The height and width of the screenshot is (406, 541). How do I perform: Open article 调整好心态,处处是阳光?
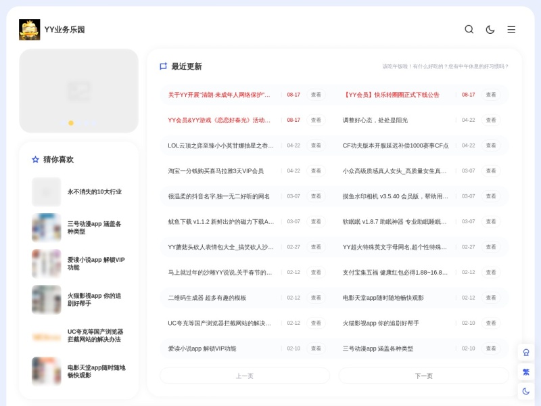(375, 120)
